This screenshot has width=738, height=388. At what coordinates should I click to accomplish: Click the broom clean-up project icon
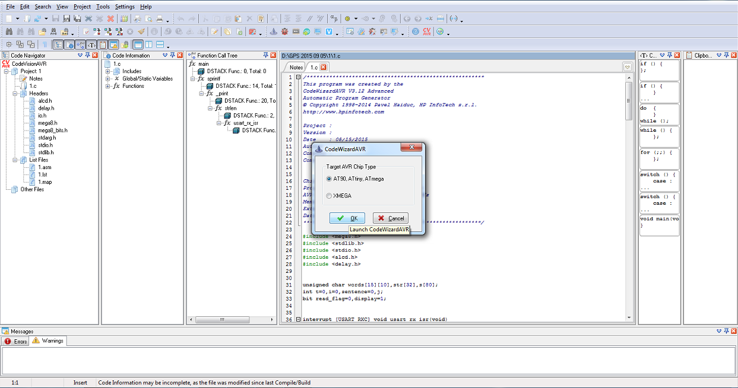tap(141, 31)
